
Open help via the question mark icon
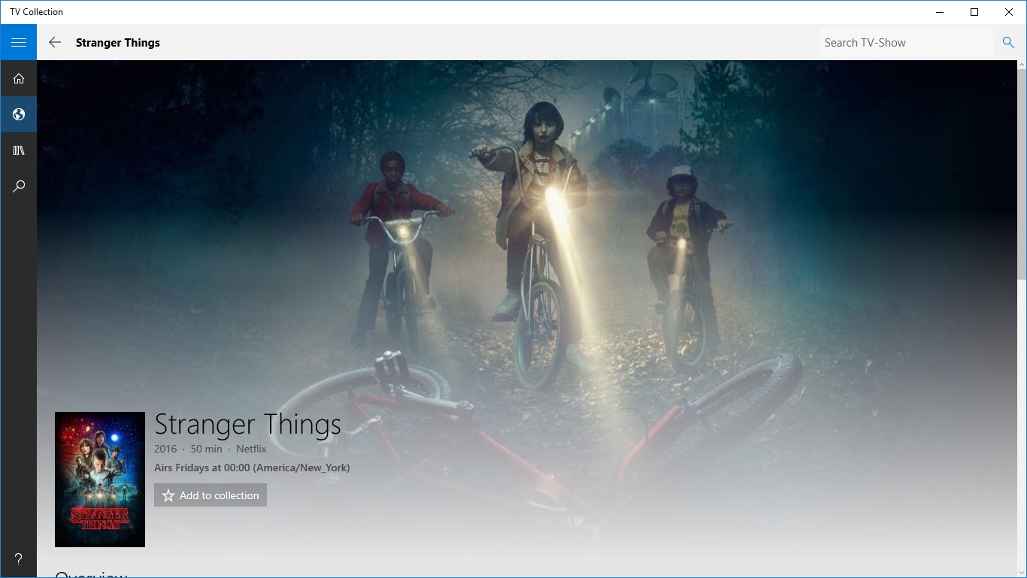pyautogui.click(x=18, y=559)
